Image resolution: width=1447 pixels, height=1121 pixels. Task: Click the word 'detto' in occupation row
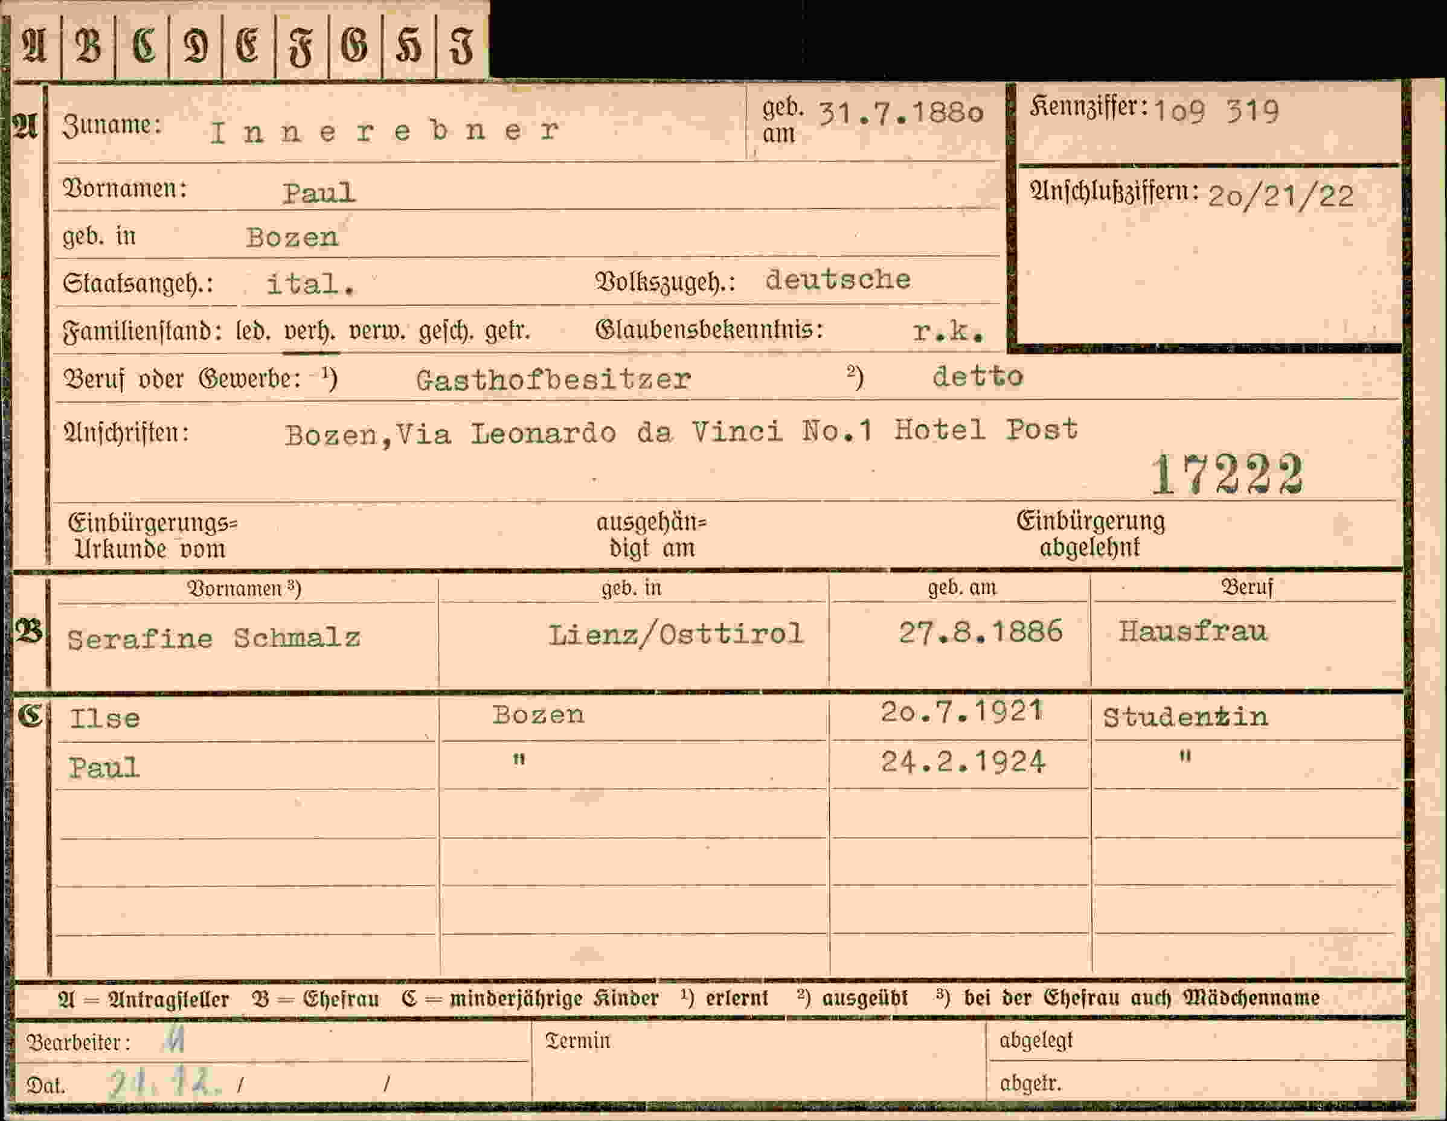(x=977, y=377)
